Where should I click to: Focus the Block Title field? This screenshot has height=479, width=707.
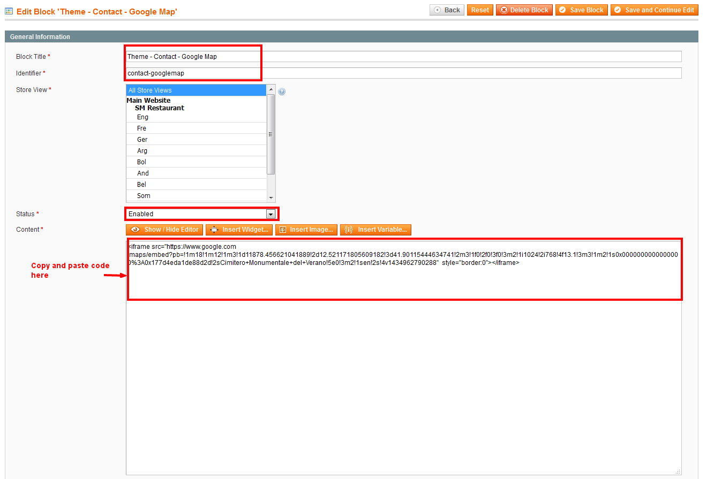tap(404, 57)
